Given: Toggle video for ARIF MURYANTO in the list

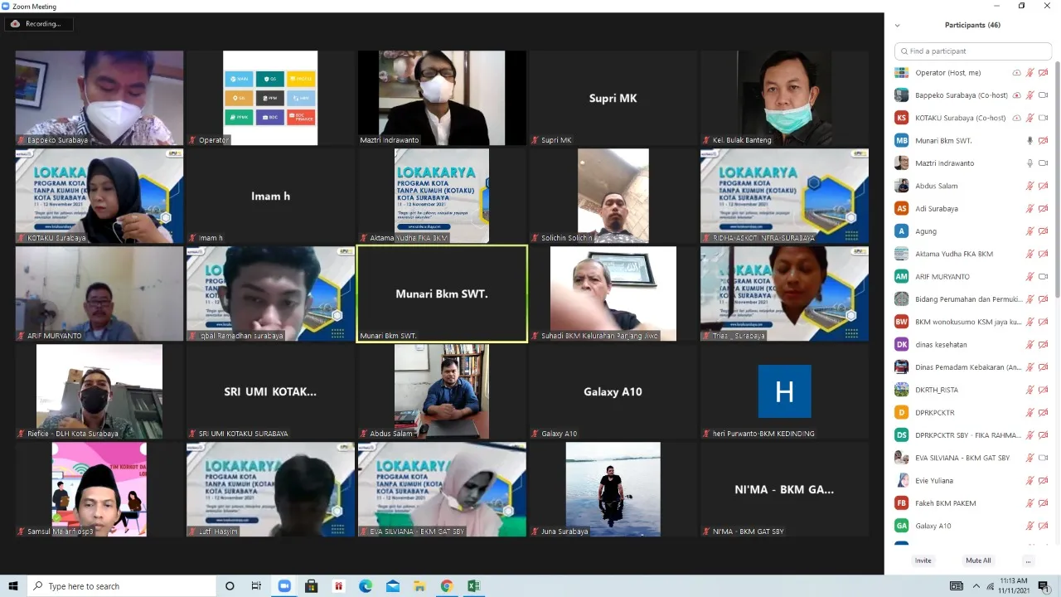Looking at the screenshot, I should (x=1043, y=277).
